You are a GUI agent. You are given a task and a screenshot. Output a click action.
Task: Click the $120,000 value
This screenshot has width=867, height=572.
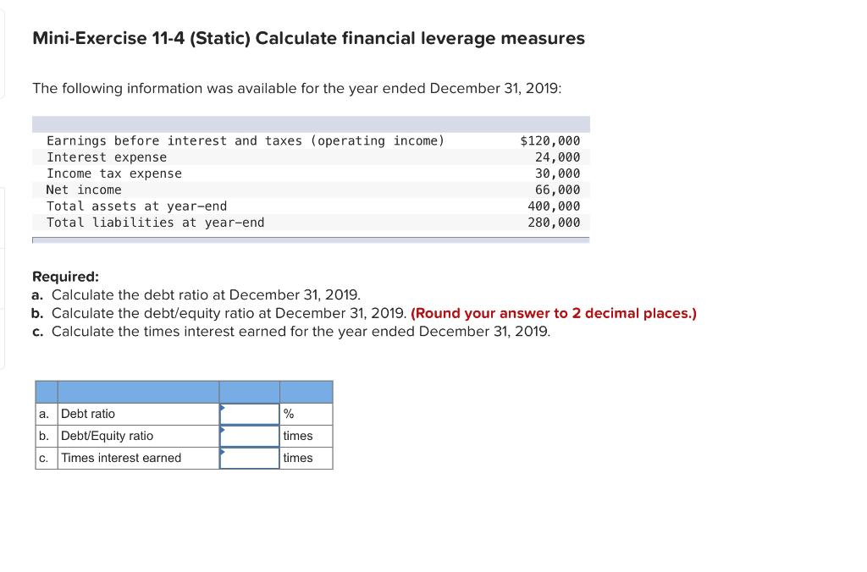pyautogui.click(x=550, y=140)
